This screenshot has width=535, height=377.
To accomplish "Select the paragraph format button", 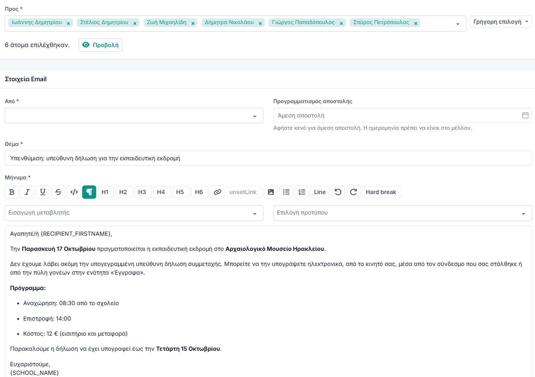I will tap(89, 192).
